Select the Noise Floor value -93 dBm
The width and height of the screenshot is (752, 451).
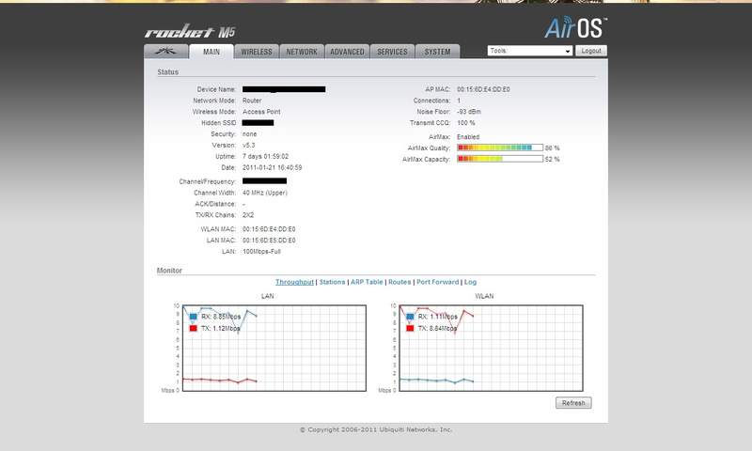[x=469, y=112]
